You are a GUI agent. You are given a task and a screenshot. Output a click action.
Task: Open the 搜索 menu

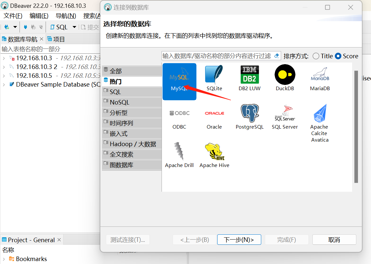point(92,16)
